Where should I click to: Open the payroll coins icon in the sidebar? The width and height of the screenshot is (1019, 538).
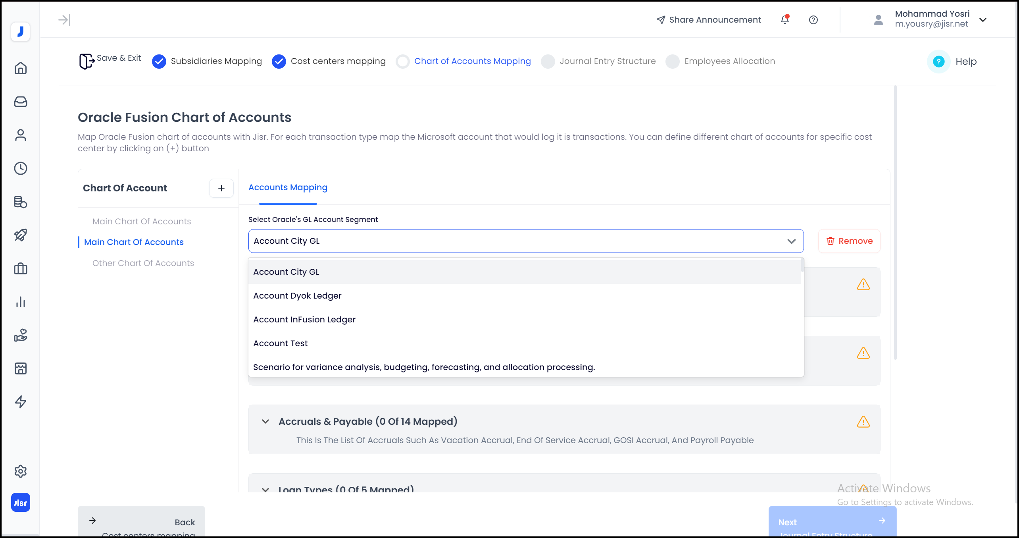pyautogui.click(x=20, y=202)
